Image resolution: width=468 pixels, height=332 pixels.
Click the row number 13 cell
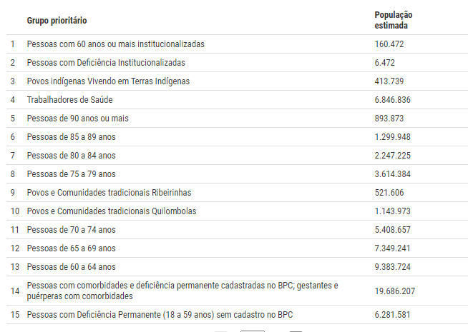15,267
